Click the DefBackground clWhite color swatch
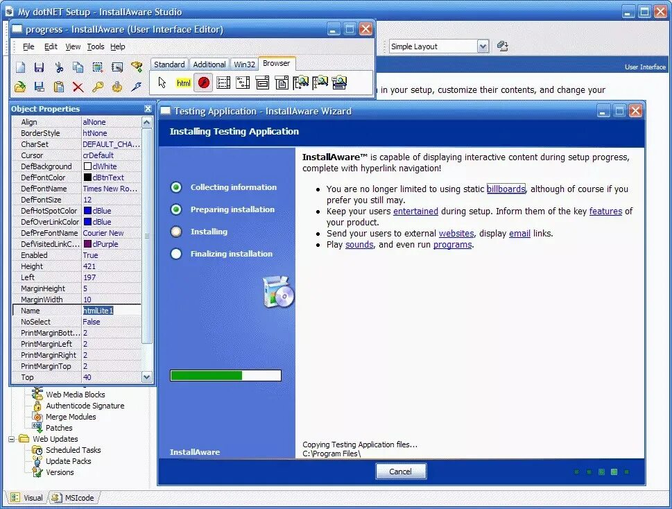 click(x=87, y=166)
